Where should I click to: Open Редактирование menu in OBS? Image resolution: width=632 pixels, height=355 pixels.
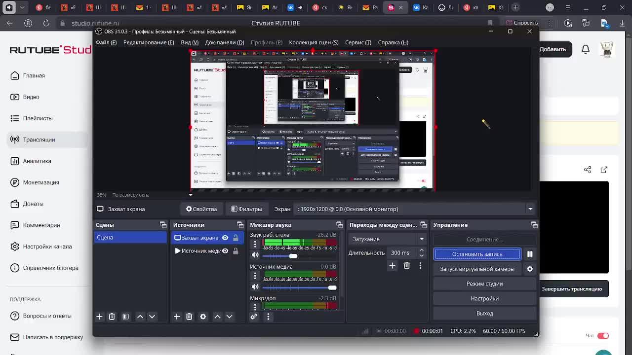[x=149, y=42]
